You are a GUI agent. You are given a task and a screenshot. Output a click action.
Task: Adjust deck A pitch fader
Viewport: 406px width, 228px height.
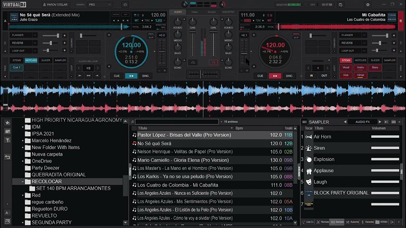click(162, 51)
